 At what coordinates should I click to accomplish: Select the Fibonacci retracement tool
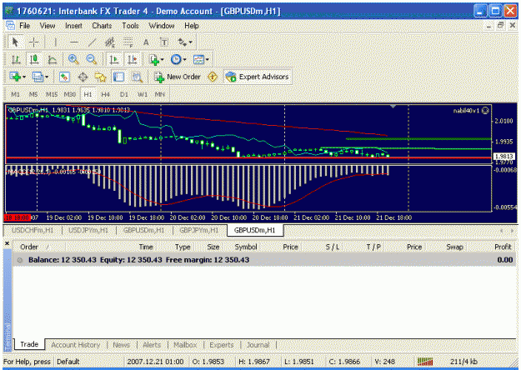[x=128, y=42]
